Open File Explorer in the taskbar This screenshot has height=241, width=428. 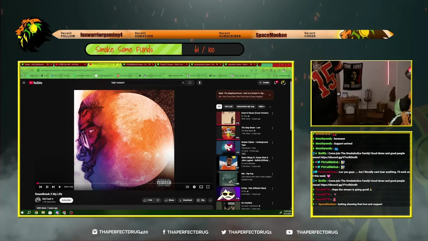point(43,213)
